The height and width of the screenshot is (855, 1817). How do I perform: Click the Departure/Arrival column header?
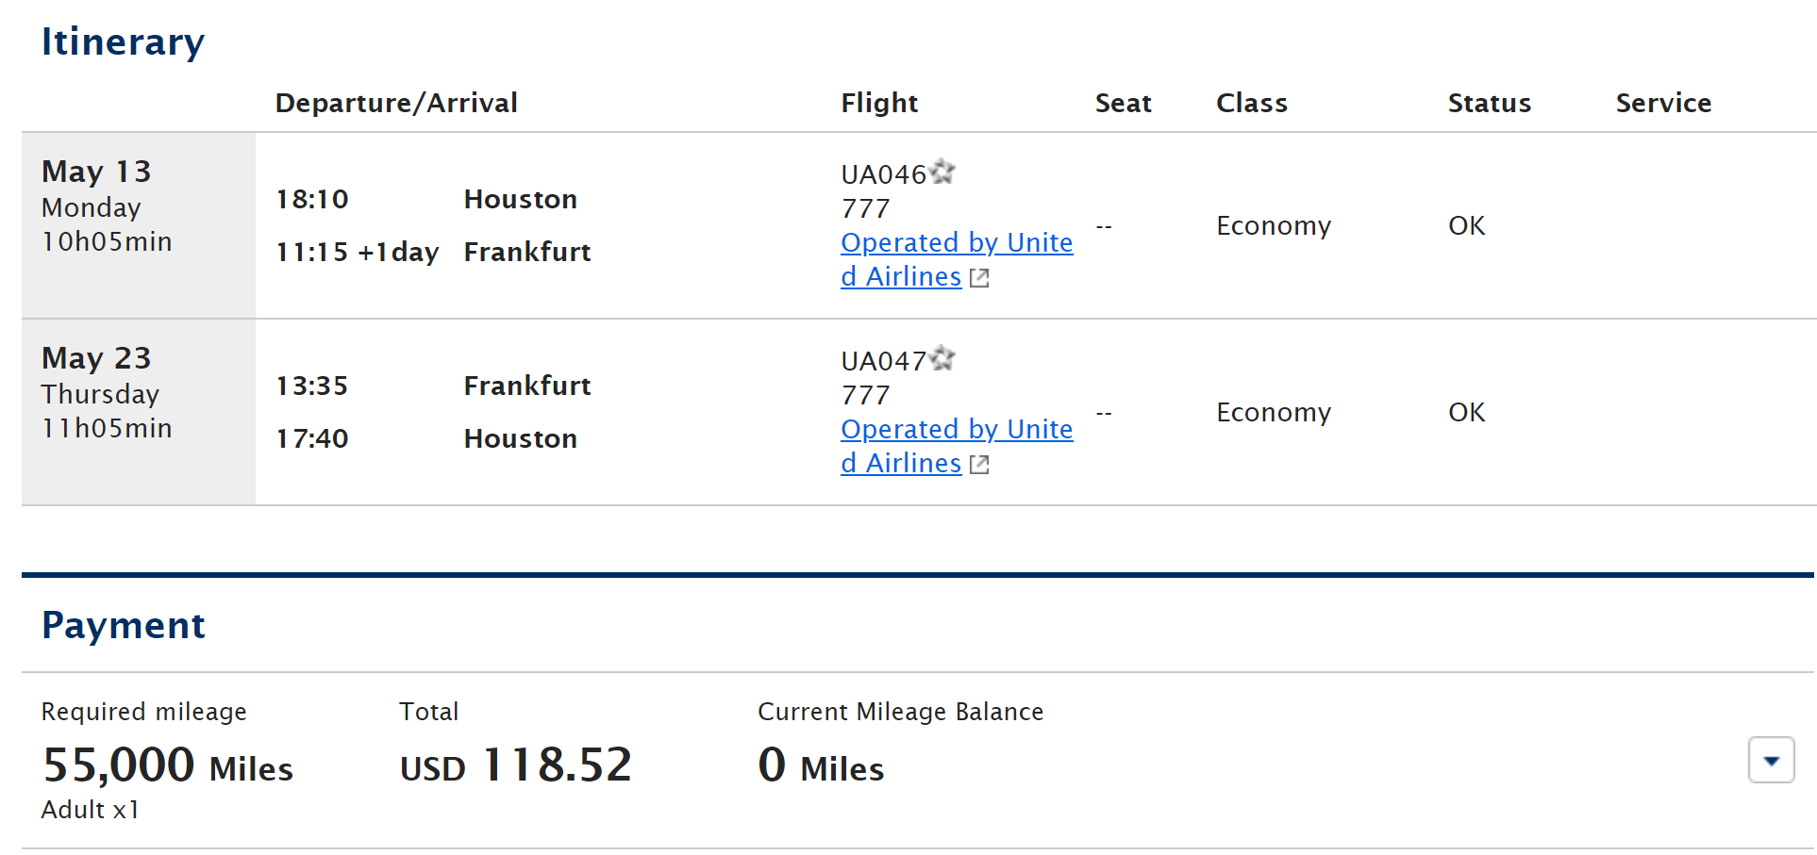point(396,103)
